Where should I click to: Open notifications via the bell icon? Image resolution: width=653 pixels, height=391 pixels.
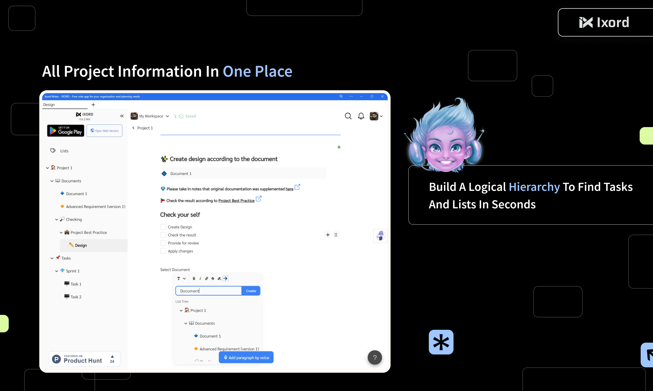(361, 116)
